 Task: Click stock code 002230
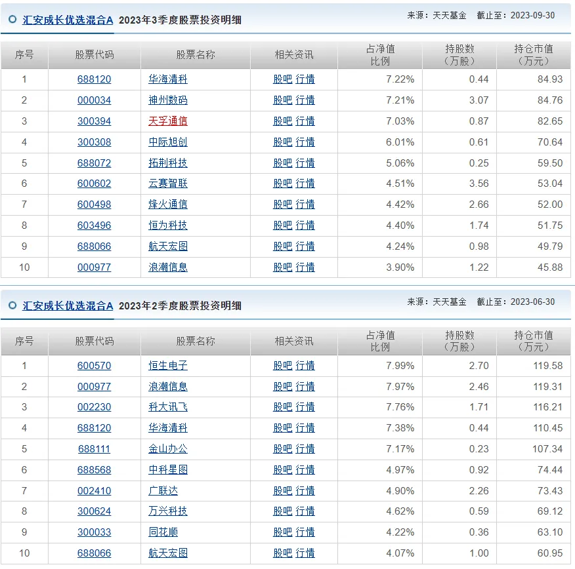click(x=95, y=407)
